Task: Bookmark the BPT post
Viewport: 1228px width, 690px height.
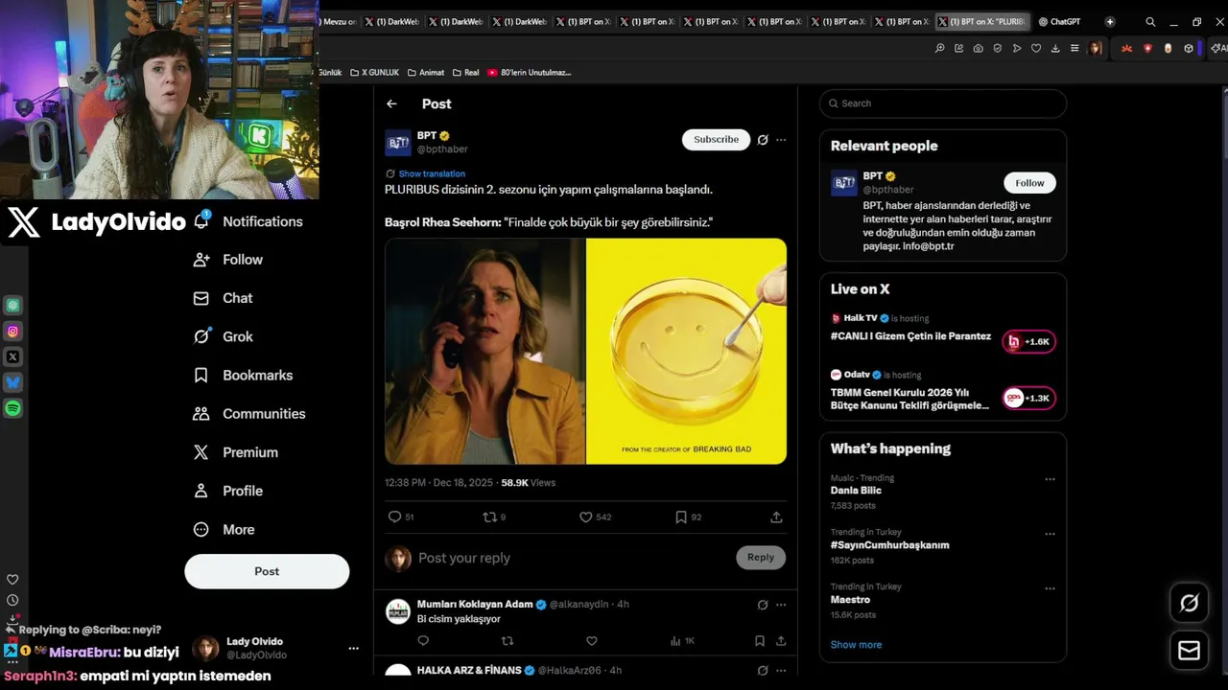Action: point(681,517)
